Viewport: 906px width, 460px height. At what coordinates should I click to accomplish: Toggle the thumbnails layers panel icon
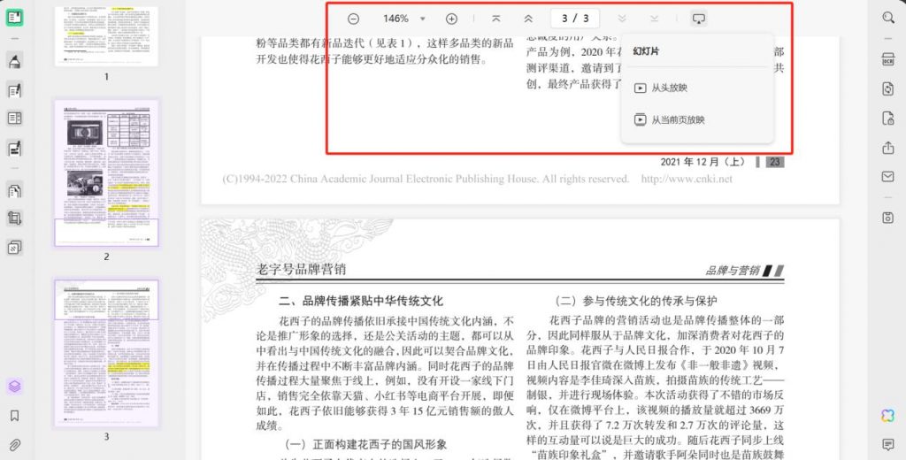point(14,386)
